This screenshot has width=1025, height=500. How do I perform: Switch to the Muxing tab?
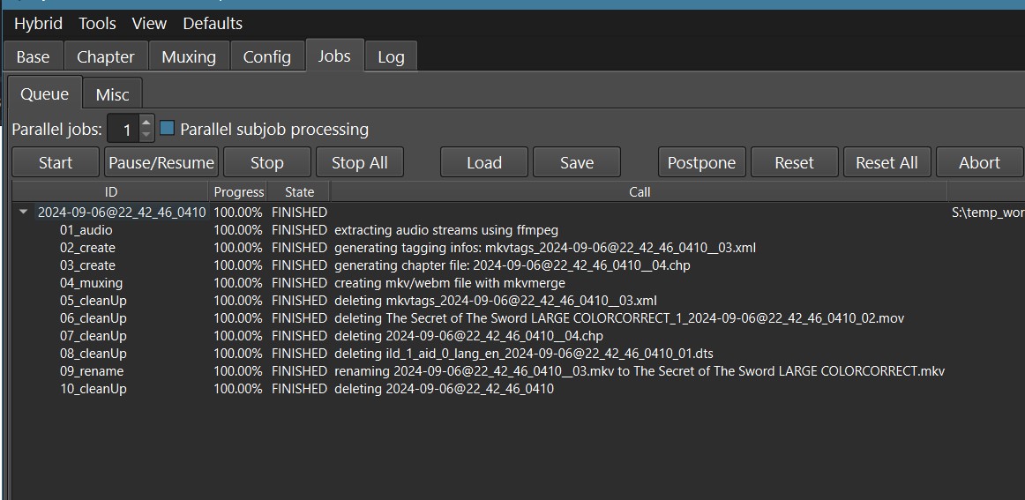click(189, 57)
